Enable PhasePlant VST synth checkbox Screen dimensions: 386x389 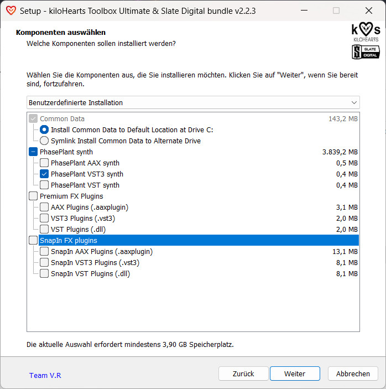tap(44, 185)
